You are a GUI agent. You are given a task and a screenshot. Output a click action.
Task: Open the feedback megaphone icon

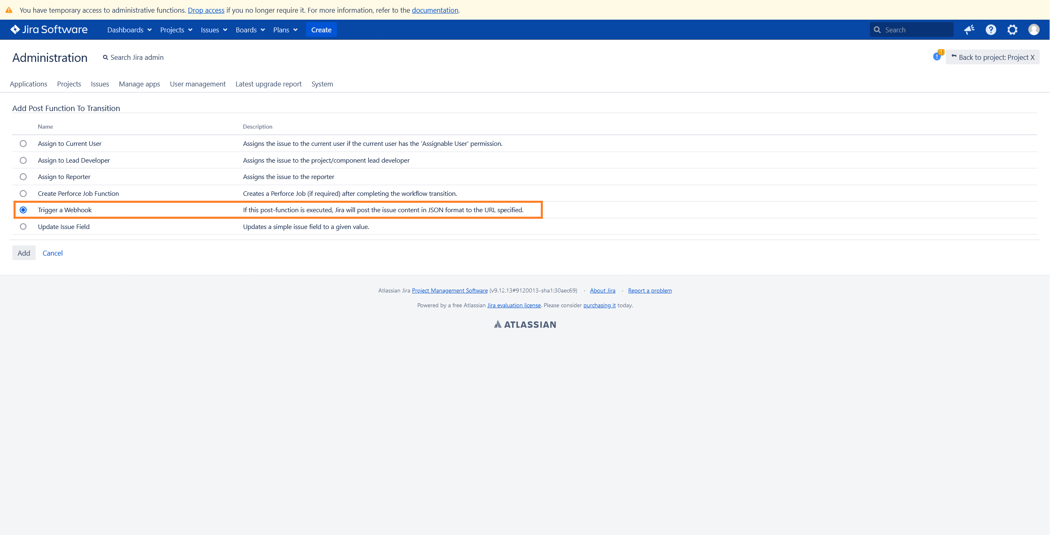point(969,29)
